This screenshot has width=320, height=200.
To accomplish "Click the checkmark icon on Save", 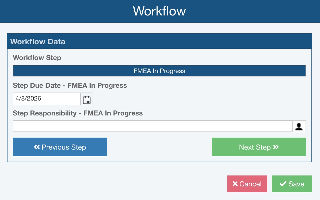I will [x=283, y=184].
